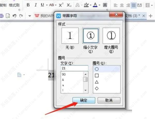This screenshot has height=119, width=155.
Task: Click the print preview icon
Action: (x=8, y=16)
